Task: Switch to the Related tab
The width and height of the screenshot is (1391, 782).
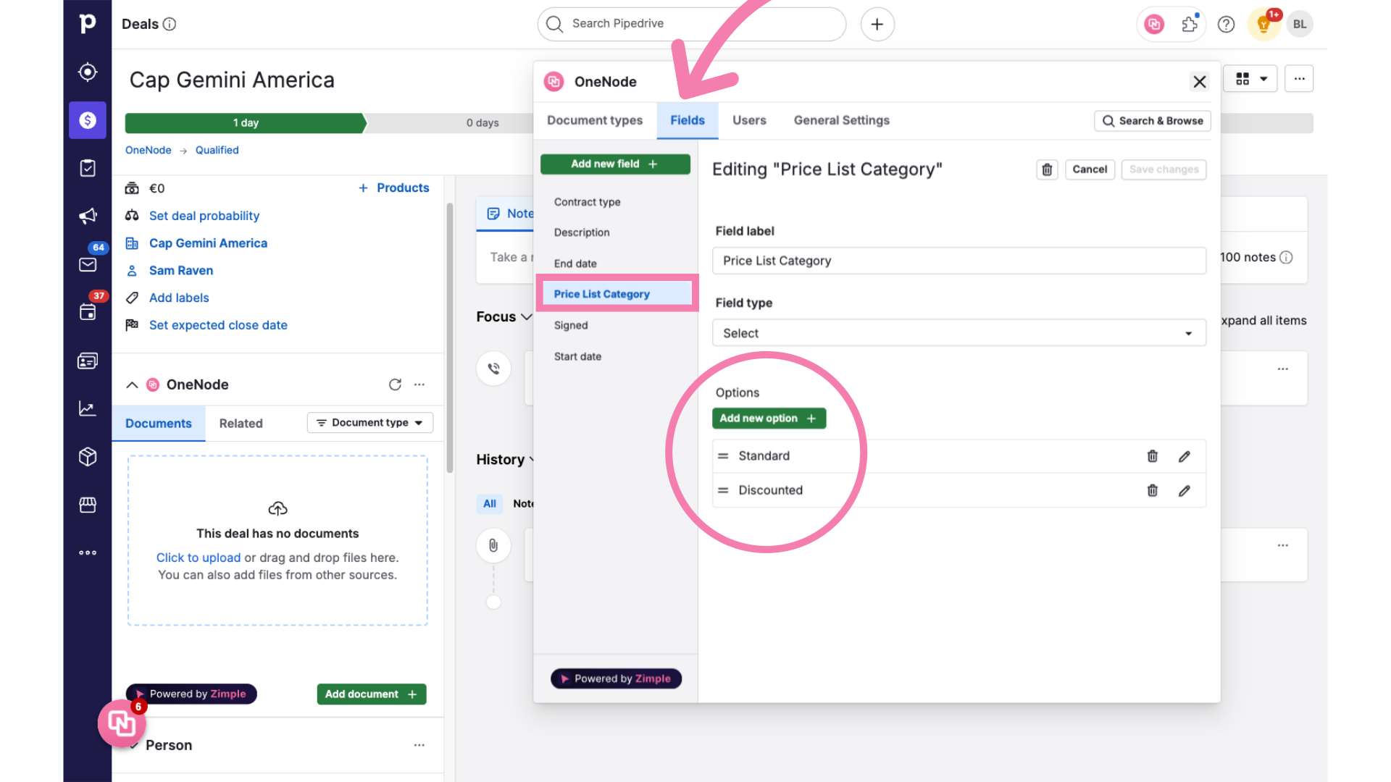Action: pyautogui.click(x=241, y=424)
